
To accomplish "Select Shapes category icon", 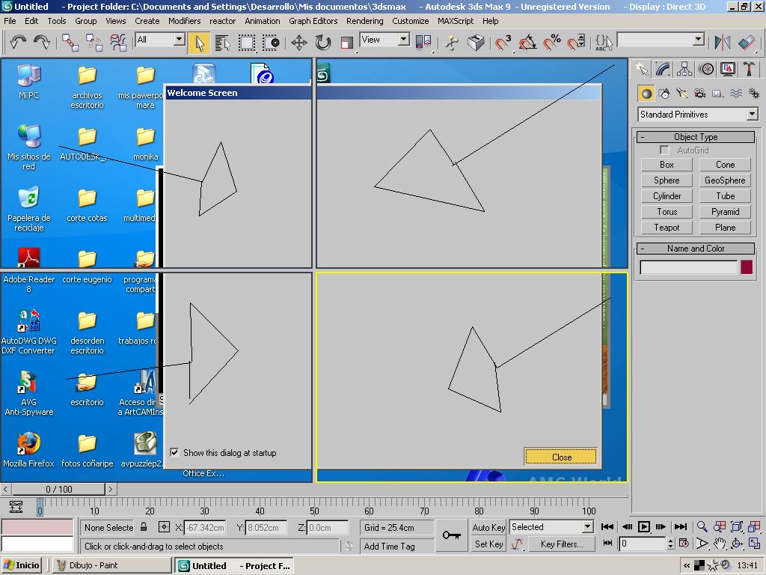I will pyautogui.click(x=664, y=94).
